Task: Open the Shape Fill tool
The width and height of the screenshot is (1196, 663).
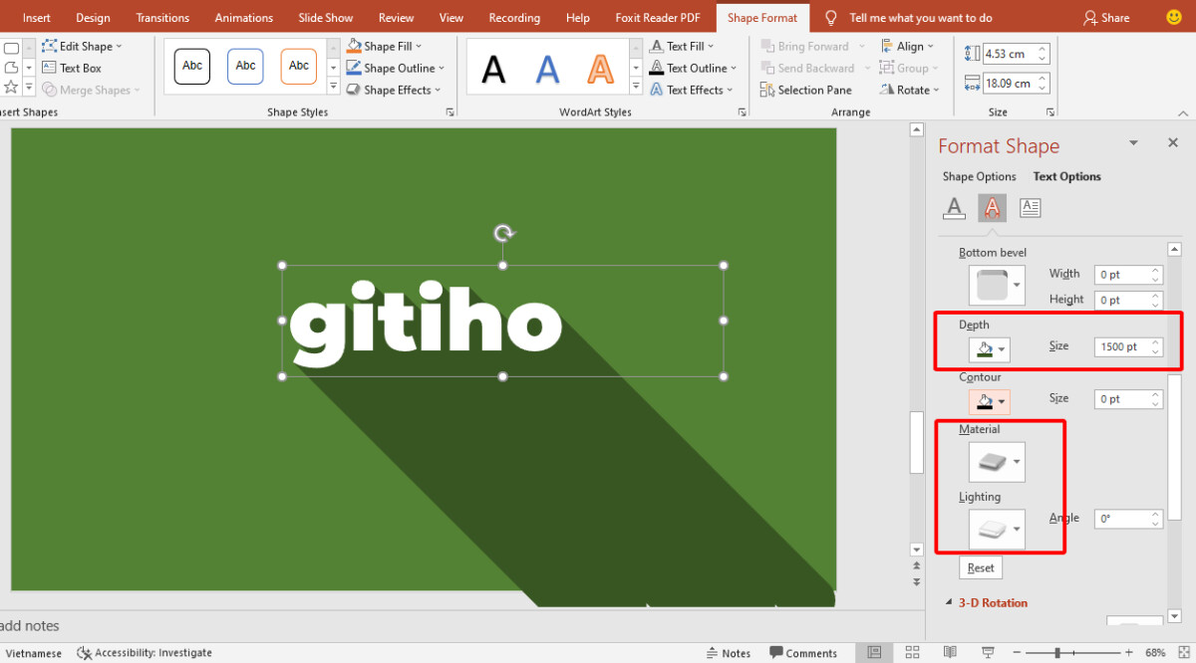Action: [x=385, y=45]
